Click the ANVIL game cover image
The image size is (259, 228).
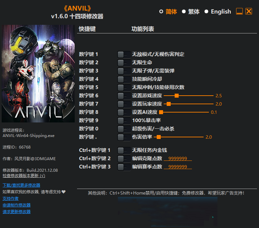click(38, 73)
